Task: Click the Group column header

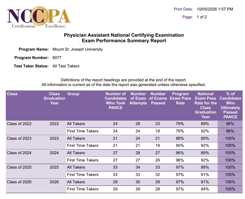Action: (x=73, y=94)
